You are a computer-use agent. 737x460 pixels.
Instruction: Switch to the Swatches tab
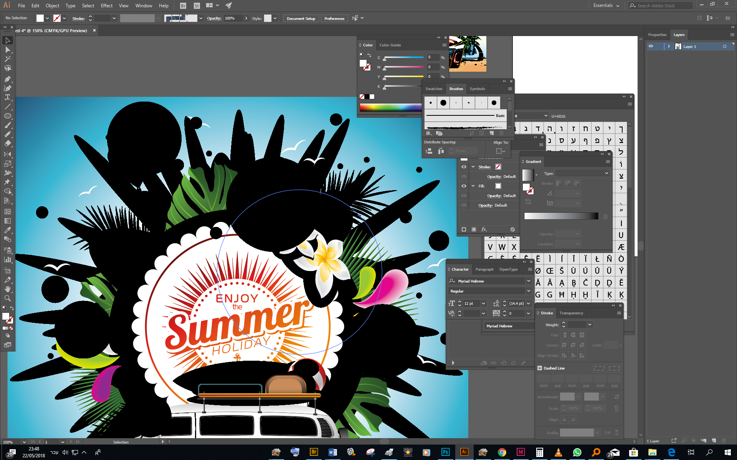(x=434, y=89)
